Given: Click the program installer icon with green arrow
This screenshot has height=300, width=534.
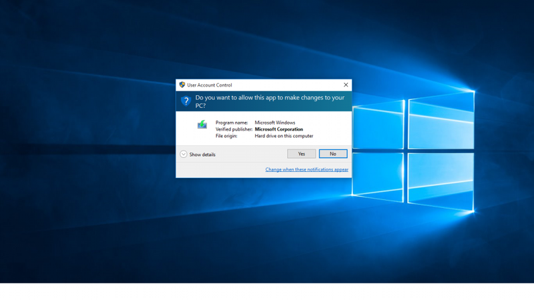Looking at the screenshot, I should [x=202, y=125].
